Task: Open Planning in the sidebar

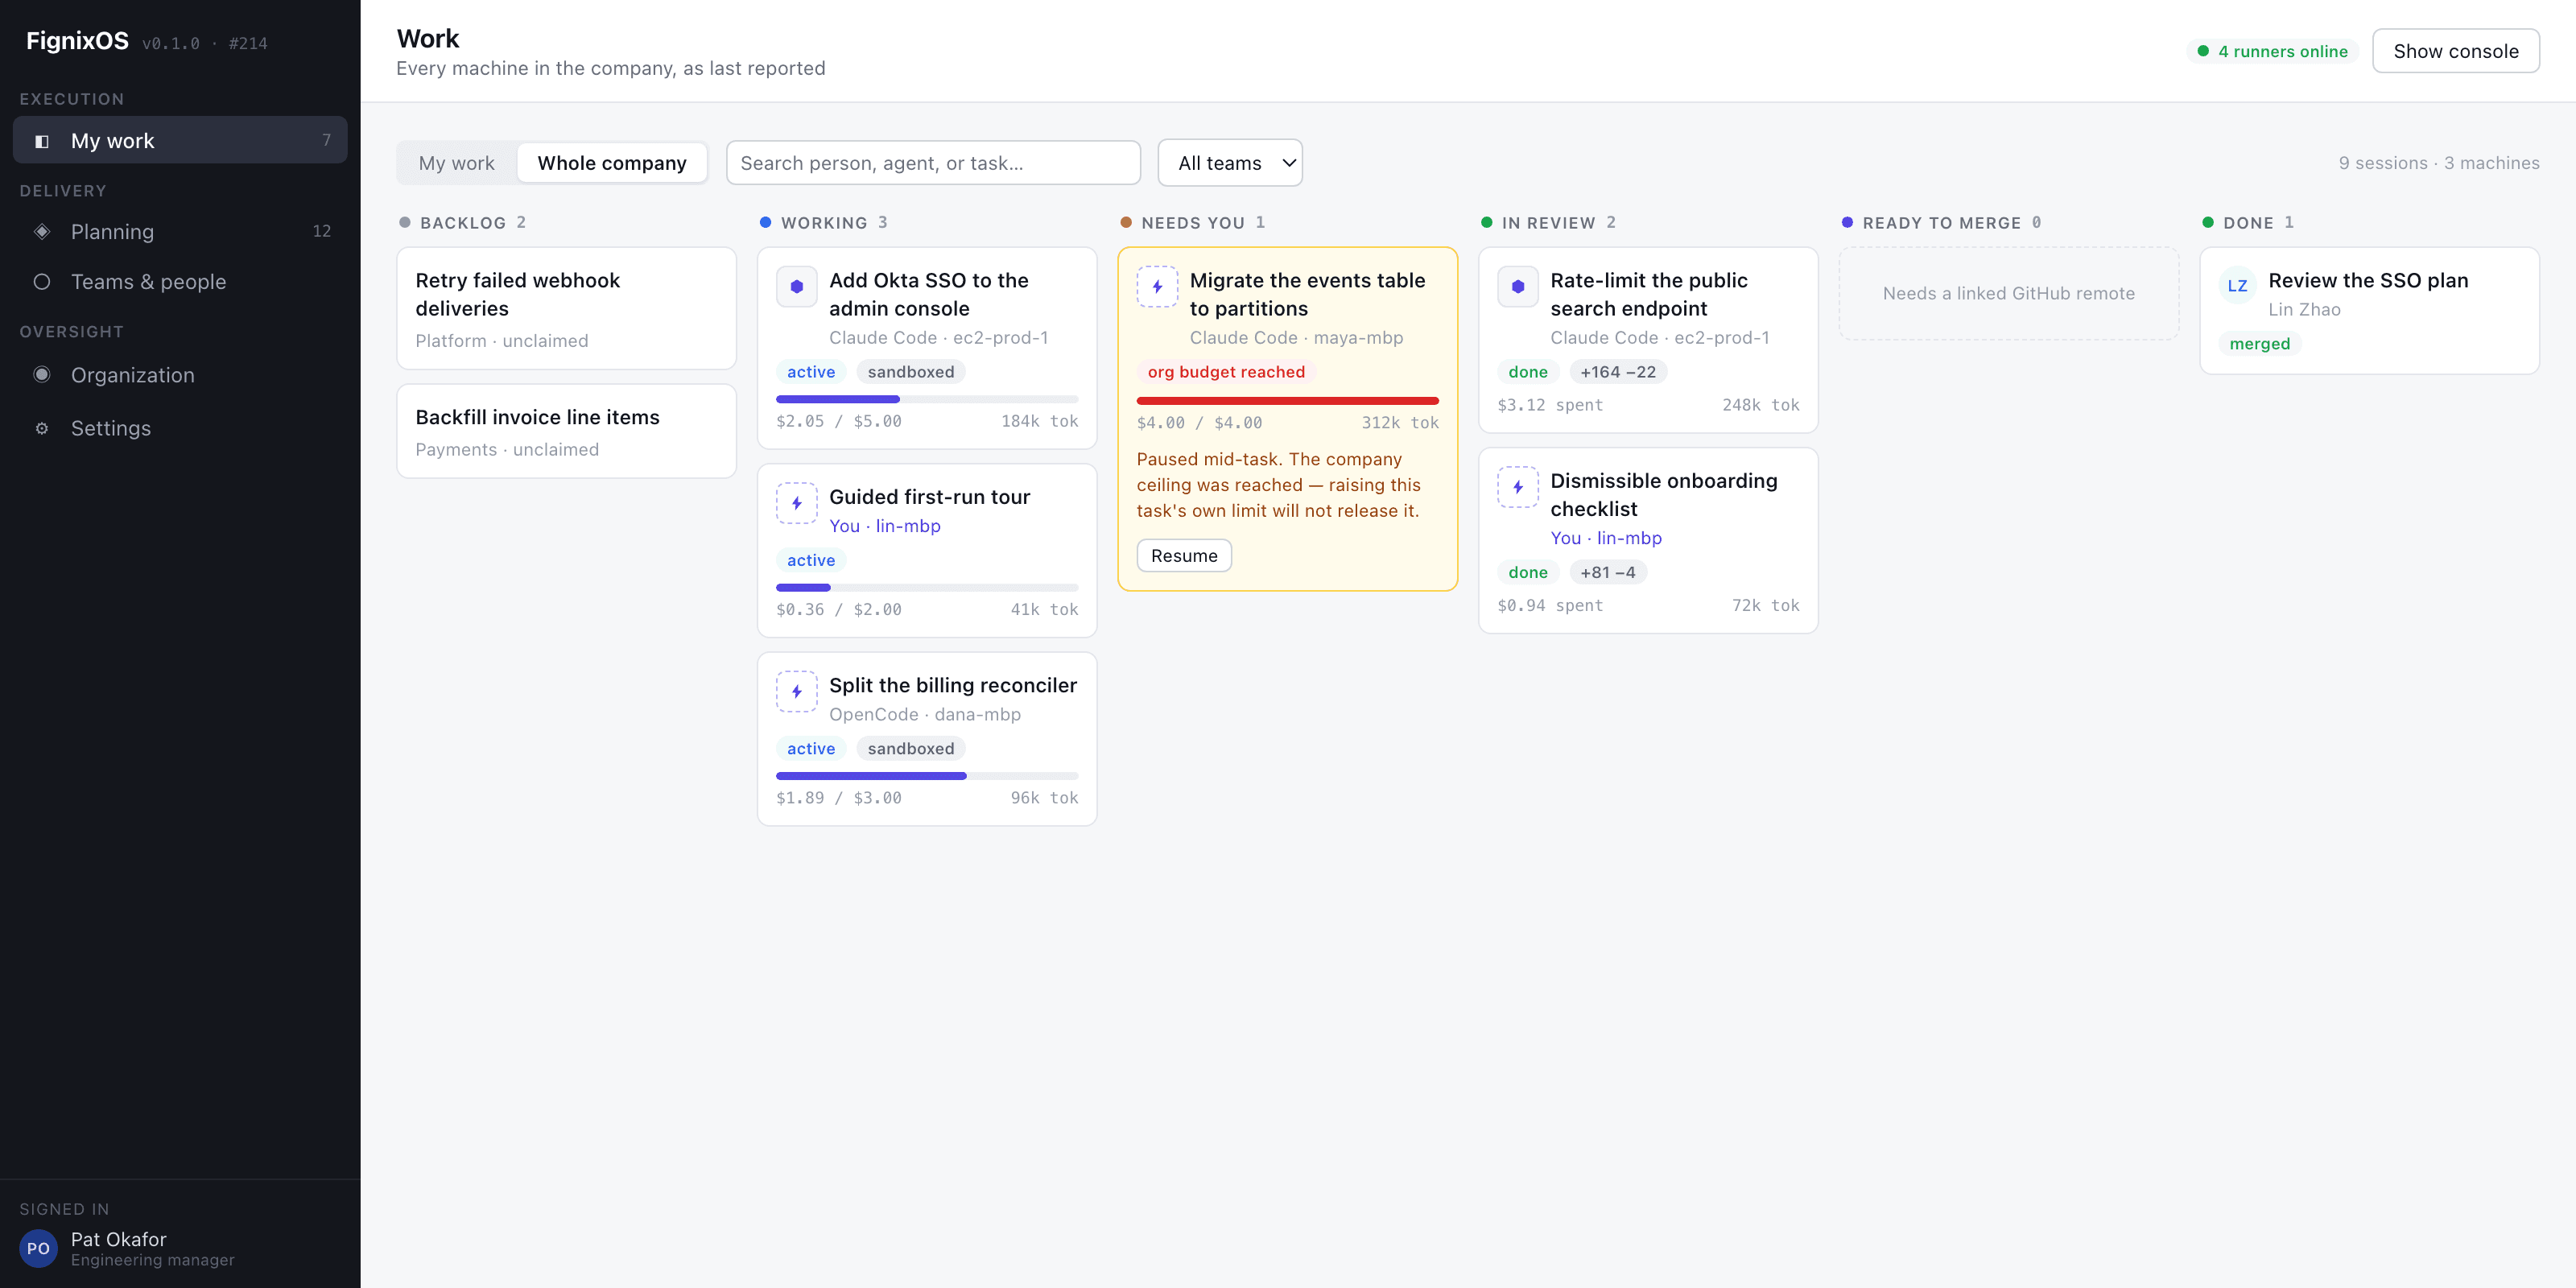Action: (180, 231)
